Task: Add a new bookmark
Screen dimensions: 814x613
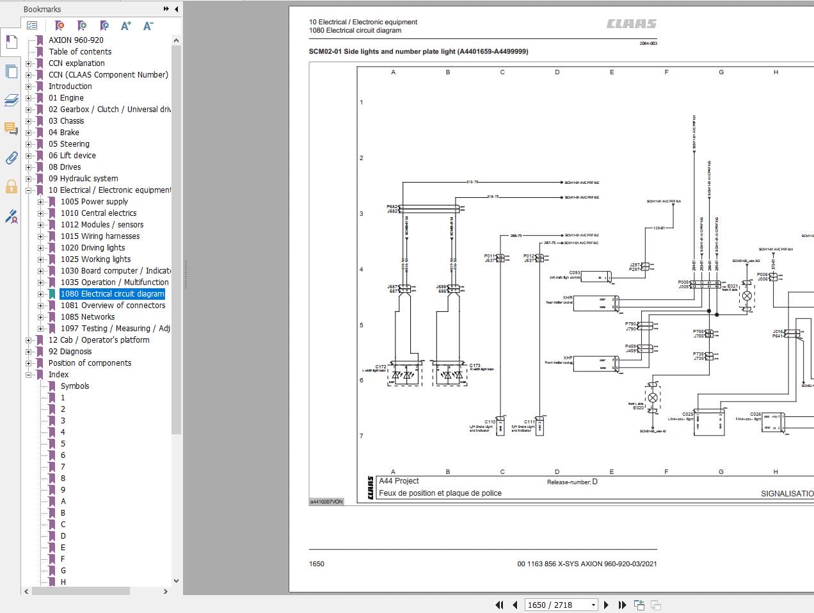Action: (81, 26)
